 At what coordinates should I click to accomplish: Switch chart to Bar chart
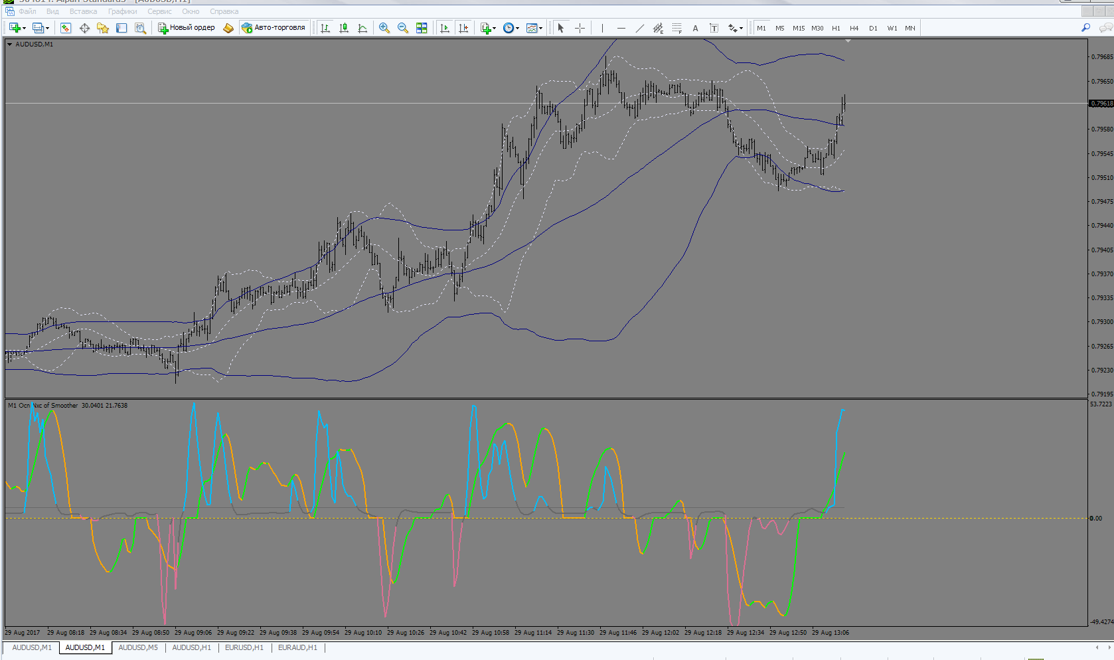[x=325, y=28]
